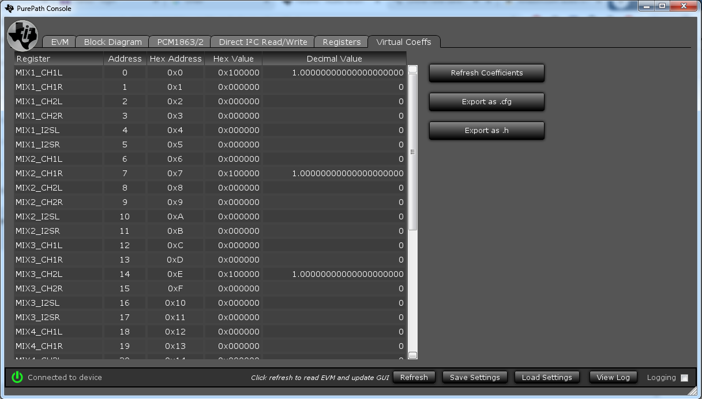
Task: Click the scrollbar top arrow button
Action: point(412,69)
